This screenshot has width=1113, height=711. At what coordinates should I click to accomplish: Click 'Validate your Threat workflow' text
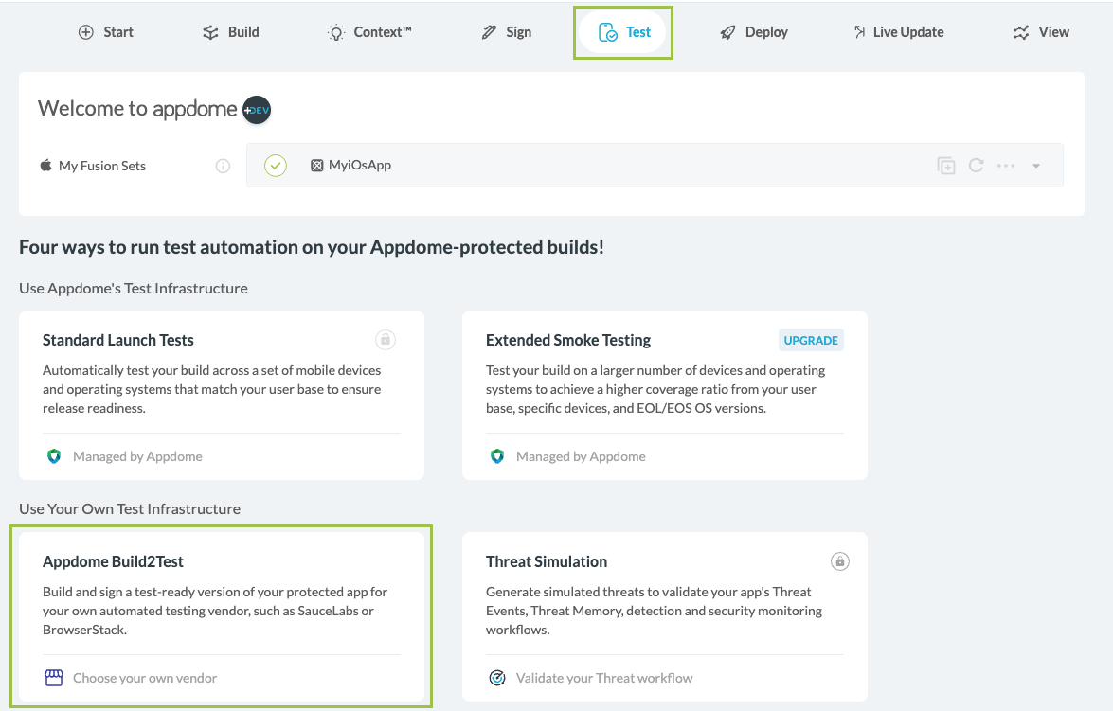[604, 678]
